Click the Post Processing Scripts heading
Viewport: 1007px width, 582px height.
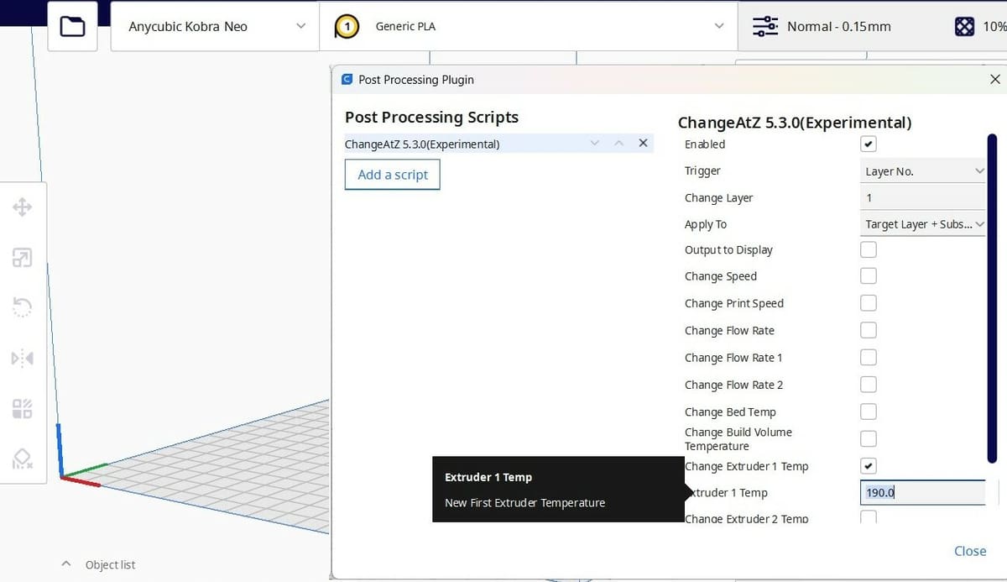[431, 118]
